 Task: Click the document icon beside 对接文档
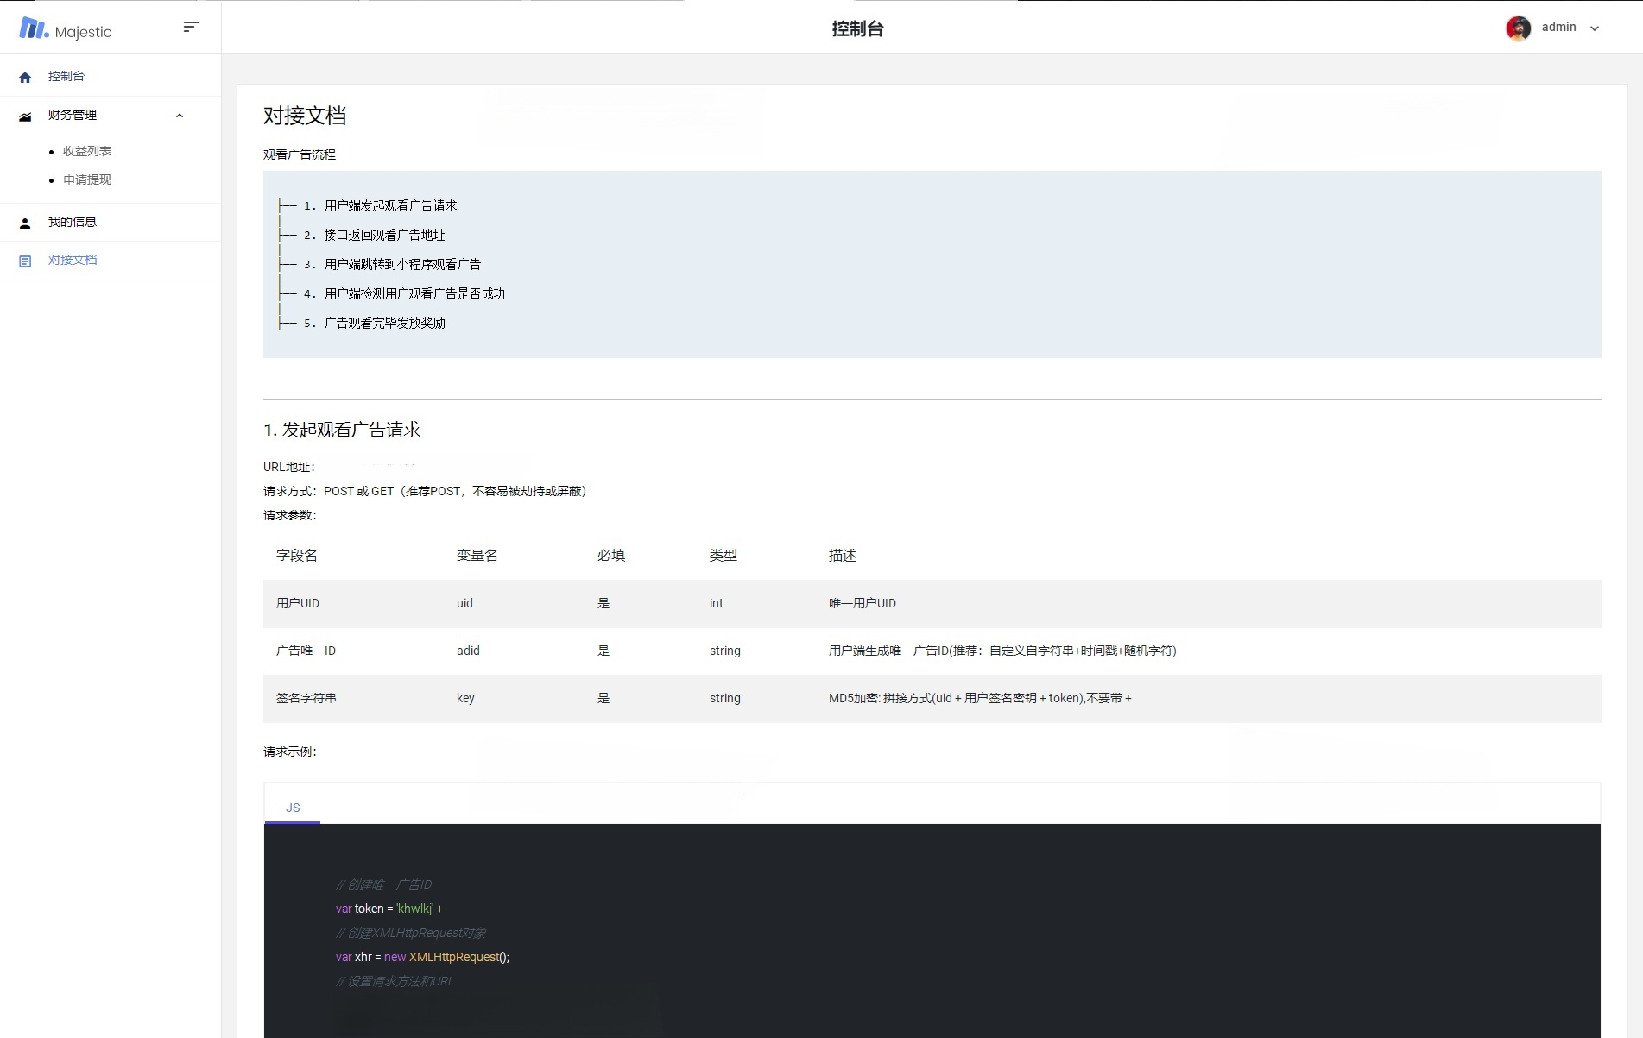click(x=25, y=260)
